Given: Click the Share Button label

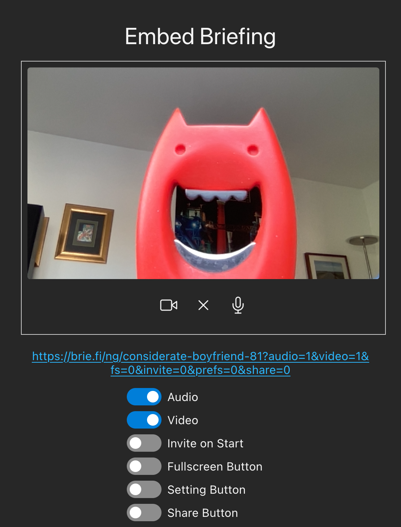Looking at the screenshot, I should click(x=202, y=513).
